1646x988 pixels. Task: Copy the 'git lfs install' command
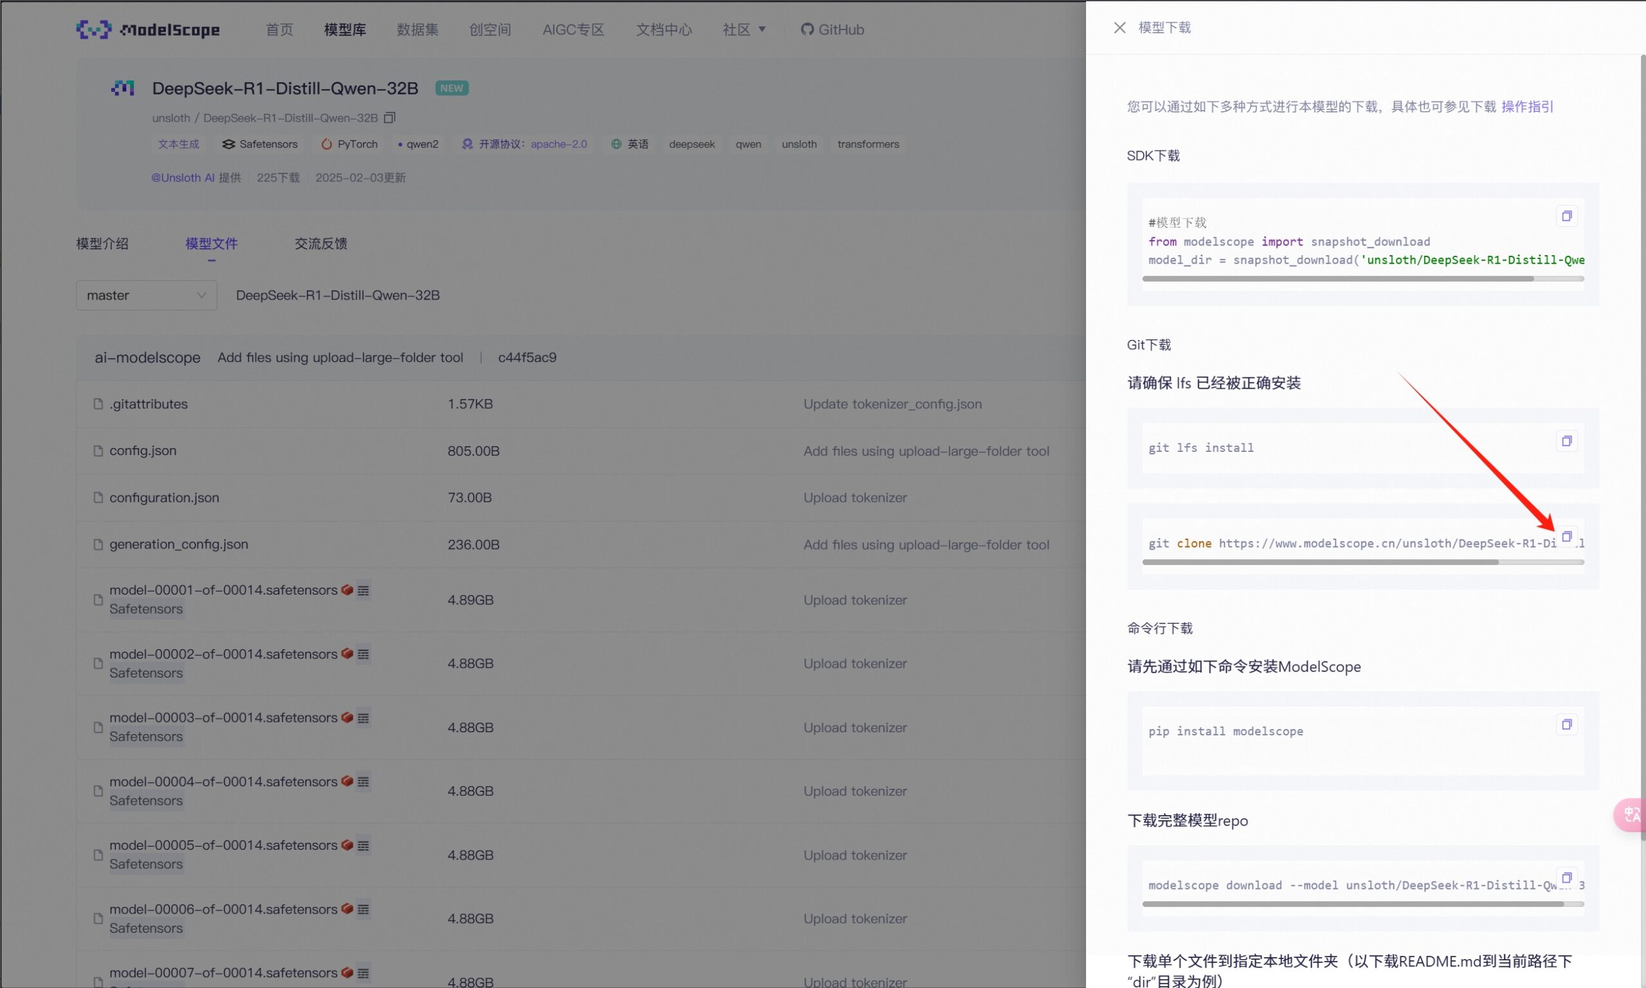point(1566,441)
